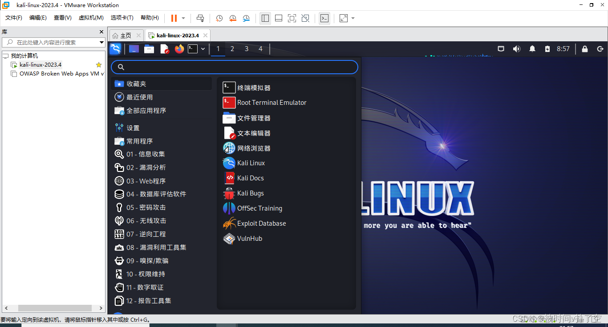Click the show desktop panel icon
The width and height of the screenshot is (608, 327).
click(x=134, y=49)
